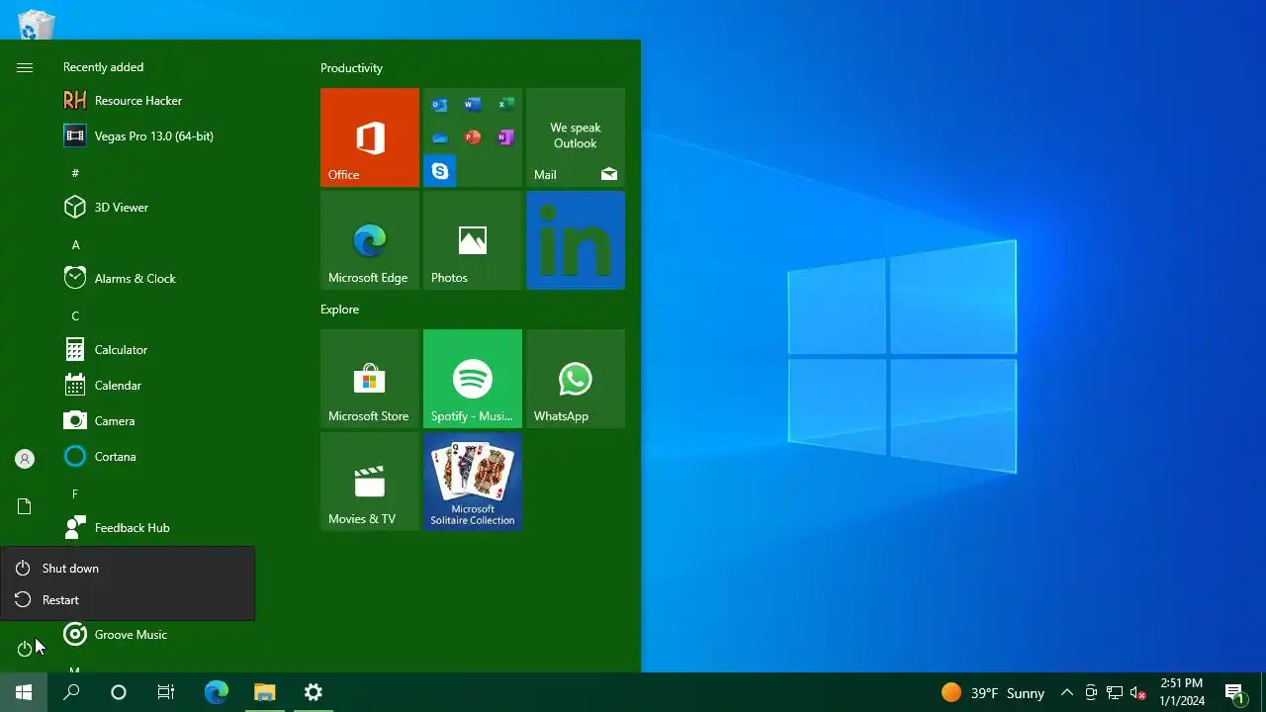Open the clock showing 2:51 PM
This screenshot has width=1266, height=712.
click(x=1182, y=692)
